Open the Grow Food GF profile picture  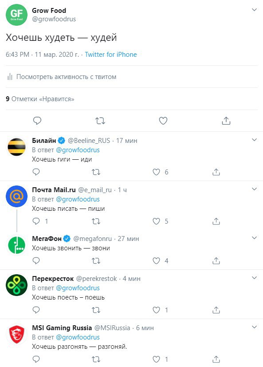click(x=16, y=15)
